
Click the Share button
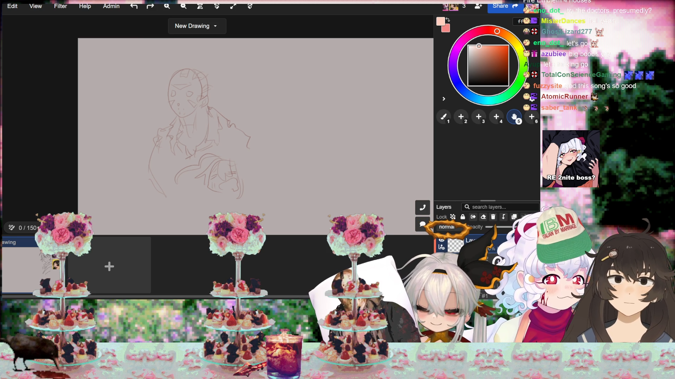505,6
